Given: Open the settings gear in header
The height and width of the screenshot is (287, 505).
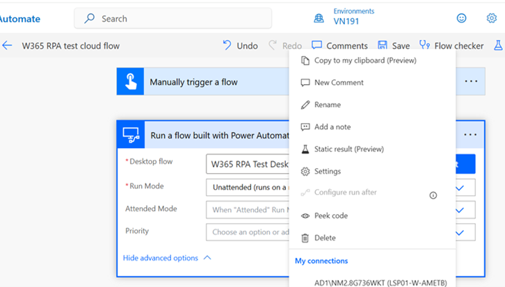Looking at the screenshot, I should point(491,18).
